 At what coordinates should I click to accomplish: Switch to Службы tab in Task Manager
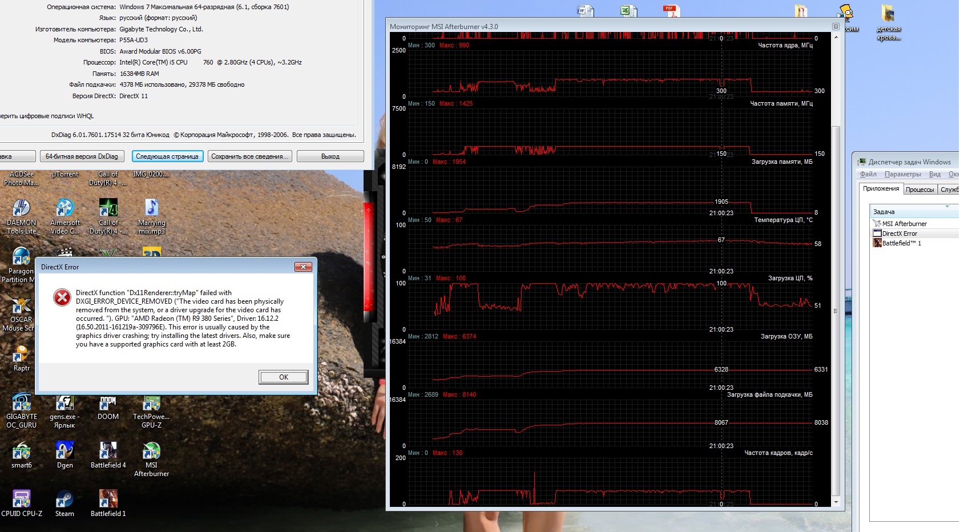point(949,190)
